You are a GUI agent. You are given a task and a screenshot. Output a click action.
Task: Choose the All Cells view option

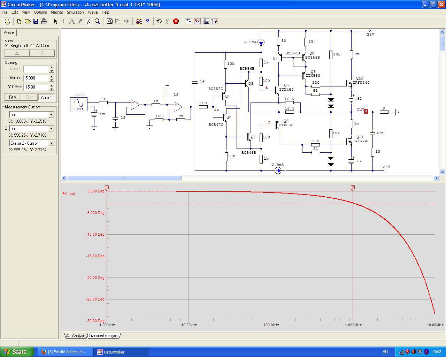(33, 46)
